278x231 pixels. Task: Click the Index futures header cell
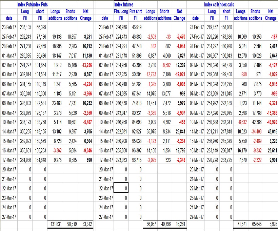124,5
